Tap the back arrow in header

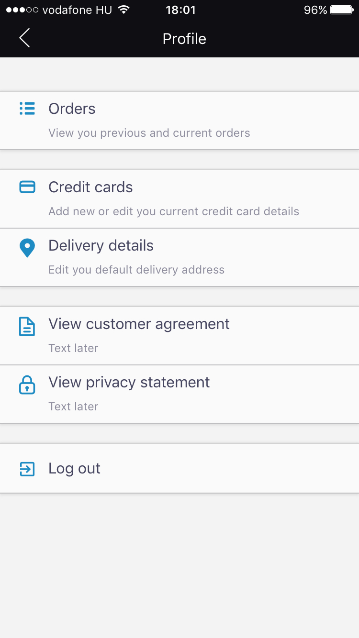(x=25, y=38)
